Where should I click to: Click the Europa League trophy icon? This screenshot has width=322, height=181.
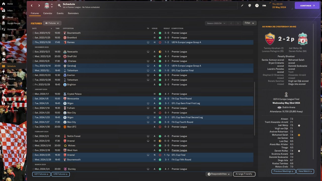[286, 95]
